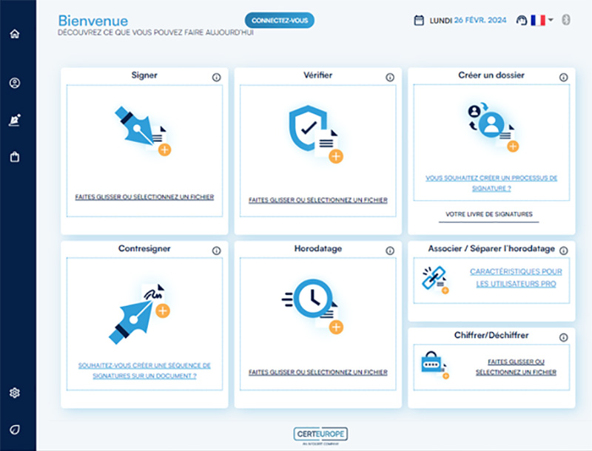
Task: Click the shopping bag sidebar icon
Action: [x=15, y=157]
